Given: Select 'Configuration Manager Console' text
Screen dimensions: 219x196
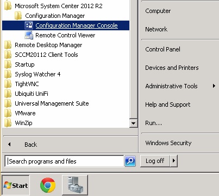Looking at the screenshot, I should point(77,25).
